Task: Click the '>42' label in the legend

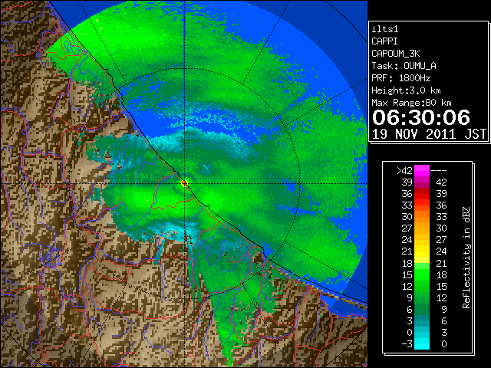Action: [x=404, y=171]
